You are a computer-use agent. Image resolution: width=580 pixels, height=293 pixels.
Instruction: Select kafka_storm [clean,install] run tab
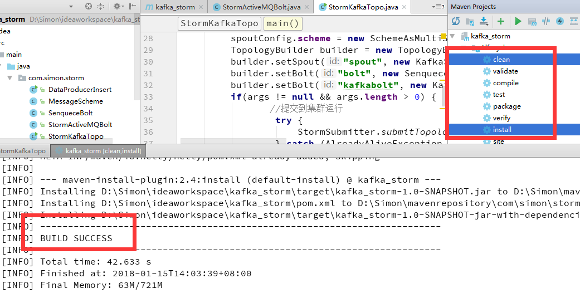(x=98, y=151)
